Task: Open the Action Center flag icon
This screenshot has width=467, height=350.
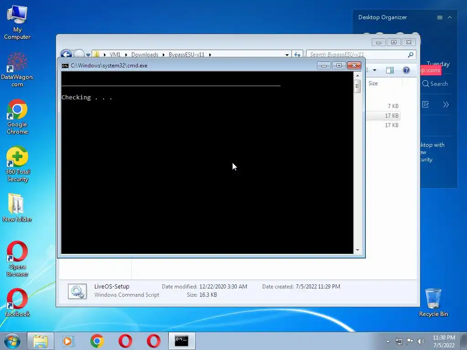Action: 410,341
